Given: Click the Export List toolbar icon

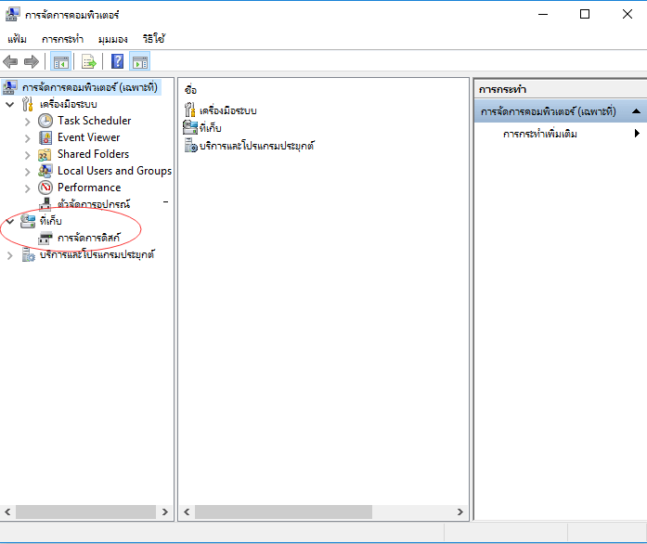Looking at the screenshot, I should pyautogui.click(x=89, y=62).
